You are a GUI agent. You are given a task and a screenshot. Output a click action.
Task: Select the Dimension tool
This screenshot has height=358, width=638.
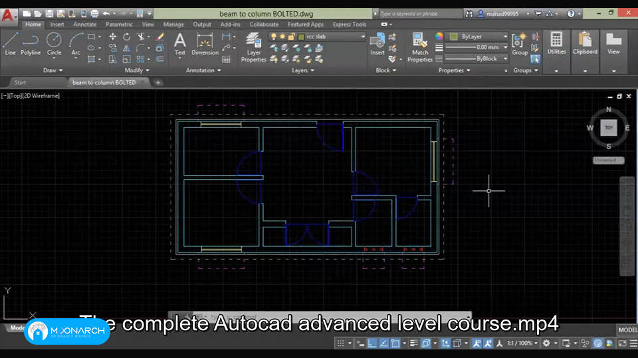[x=205, y=44]
